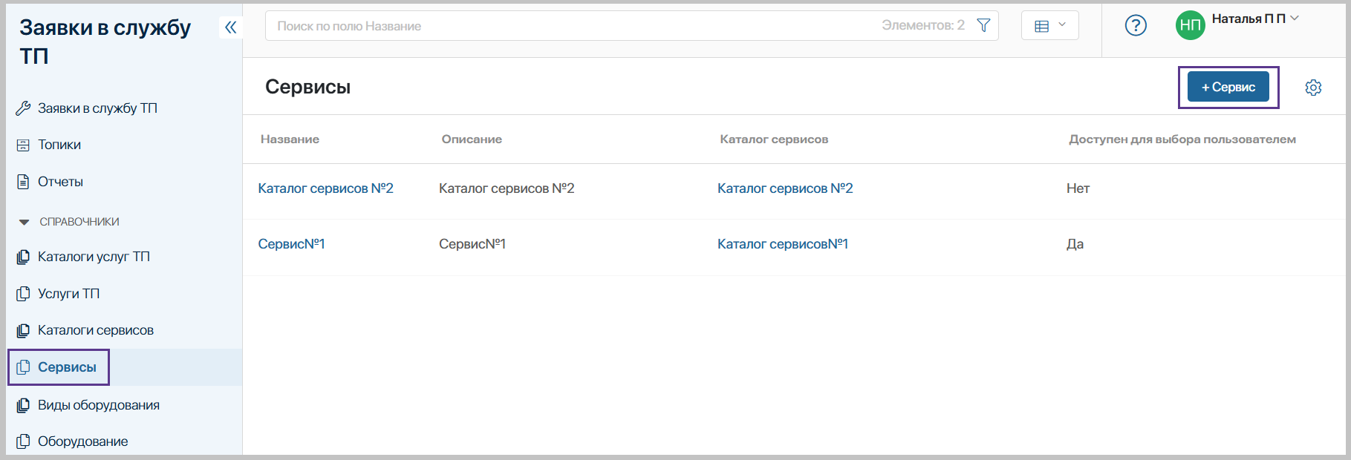Open Services page settings gear
The image size is (1351, 460).
click(x=1313, y=88)
